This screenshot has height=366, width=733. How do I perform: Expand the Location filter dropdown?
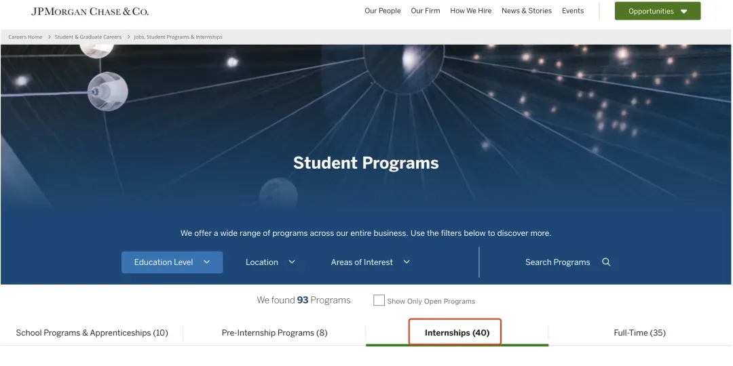tap(271, 262)
